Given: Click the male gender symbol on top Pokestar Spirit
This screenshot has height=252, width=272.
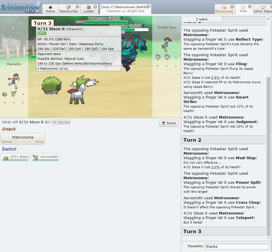Looking at the screenshot, I should (x=122, y=18).
